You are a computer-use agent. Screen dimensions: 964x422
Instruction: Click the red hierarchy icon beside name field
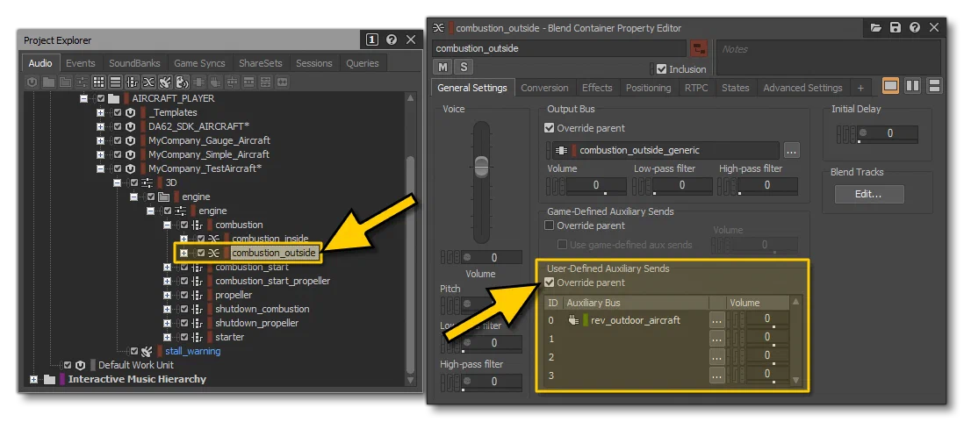698,48
